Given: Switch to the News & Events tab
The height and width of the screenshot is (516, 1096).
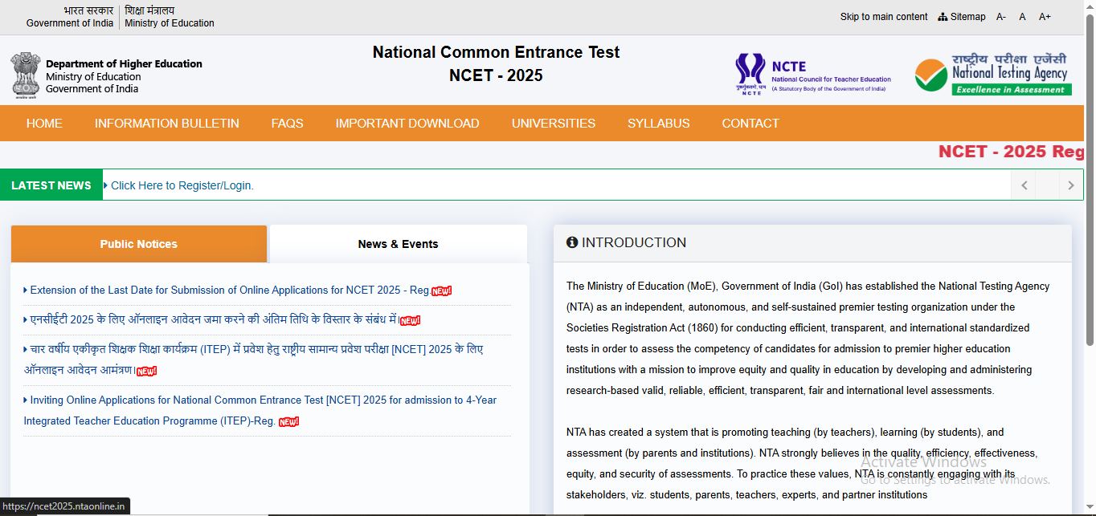Looking at the screenshot, I should coord(398,244).
